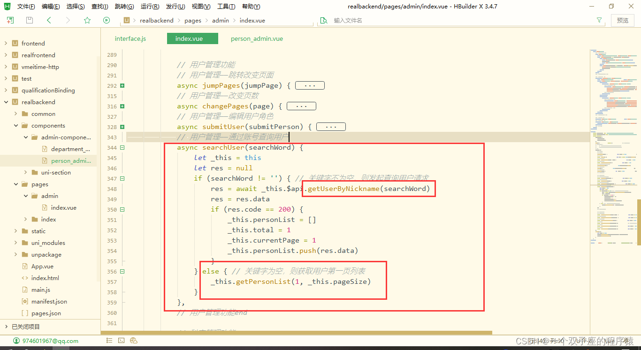641x350 pixels.
Task: Unfold the jumpPages code block at line 292
Action: click(122, 86)
